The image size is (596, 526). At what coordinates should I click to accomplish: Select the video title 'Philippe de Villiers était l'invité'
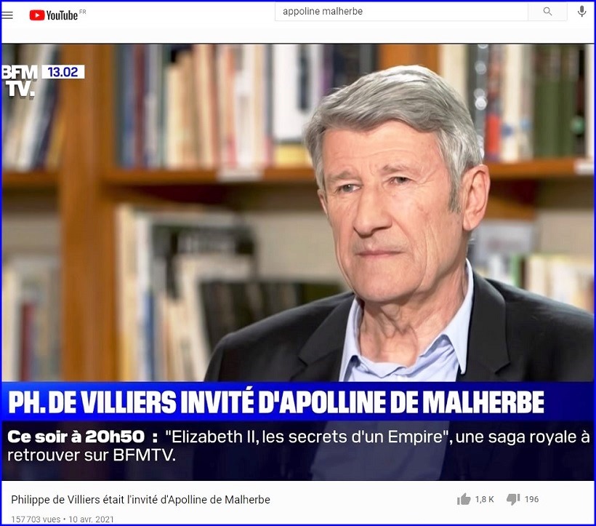(140, 499)
